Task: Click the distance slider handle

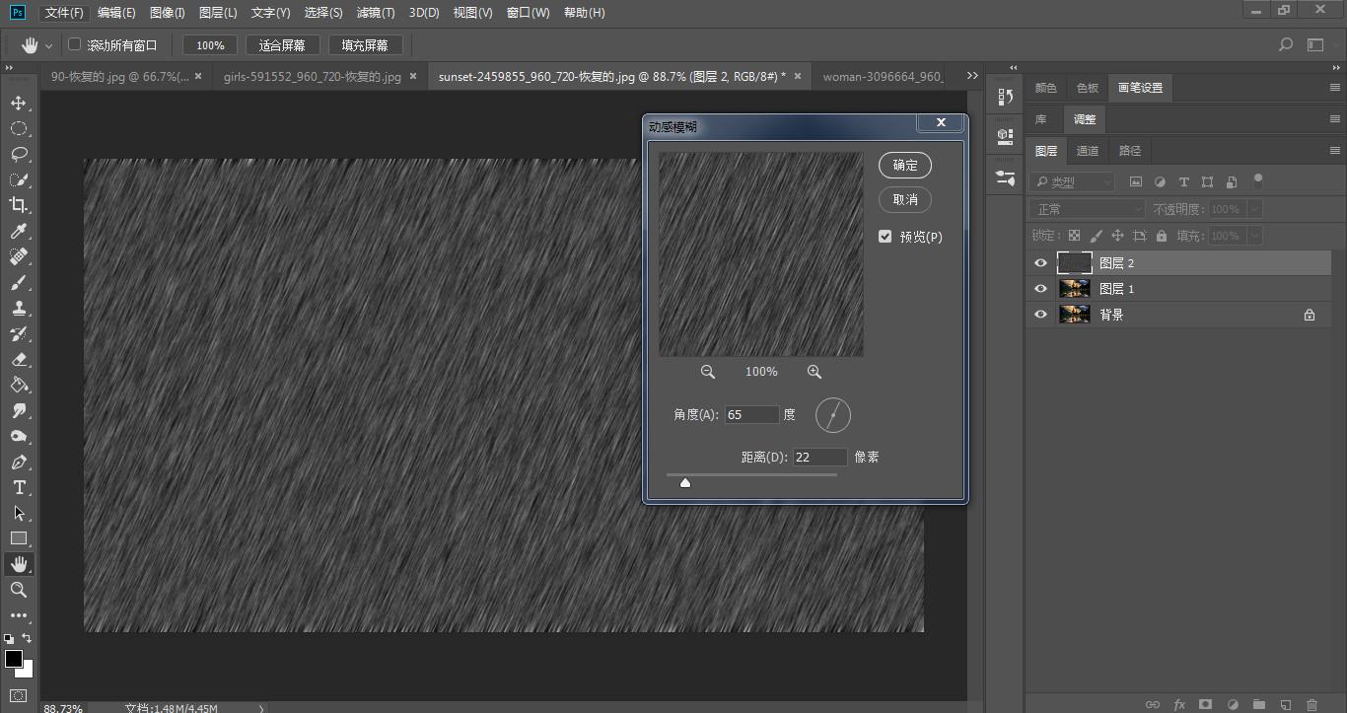Action: (x=685, y=482)
